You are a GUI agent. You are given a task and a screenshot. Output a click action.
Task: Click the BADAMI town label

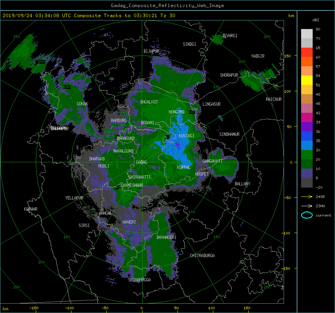point(147,123)
